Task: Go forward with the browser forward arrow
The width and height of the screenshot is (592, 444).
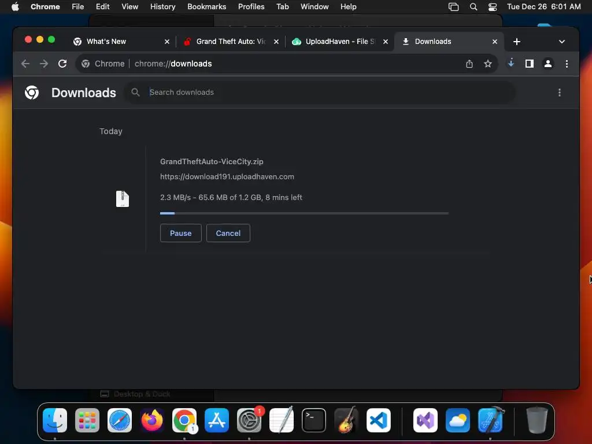Action: [44, 64]
